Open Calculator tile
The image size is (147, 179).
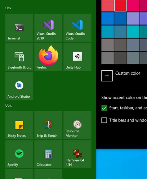48,154
